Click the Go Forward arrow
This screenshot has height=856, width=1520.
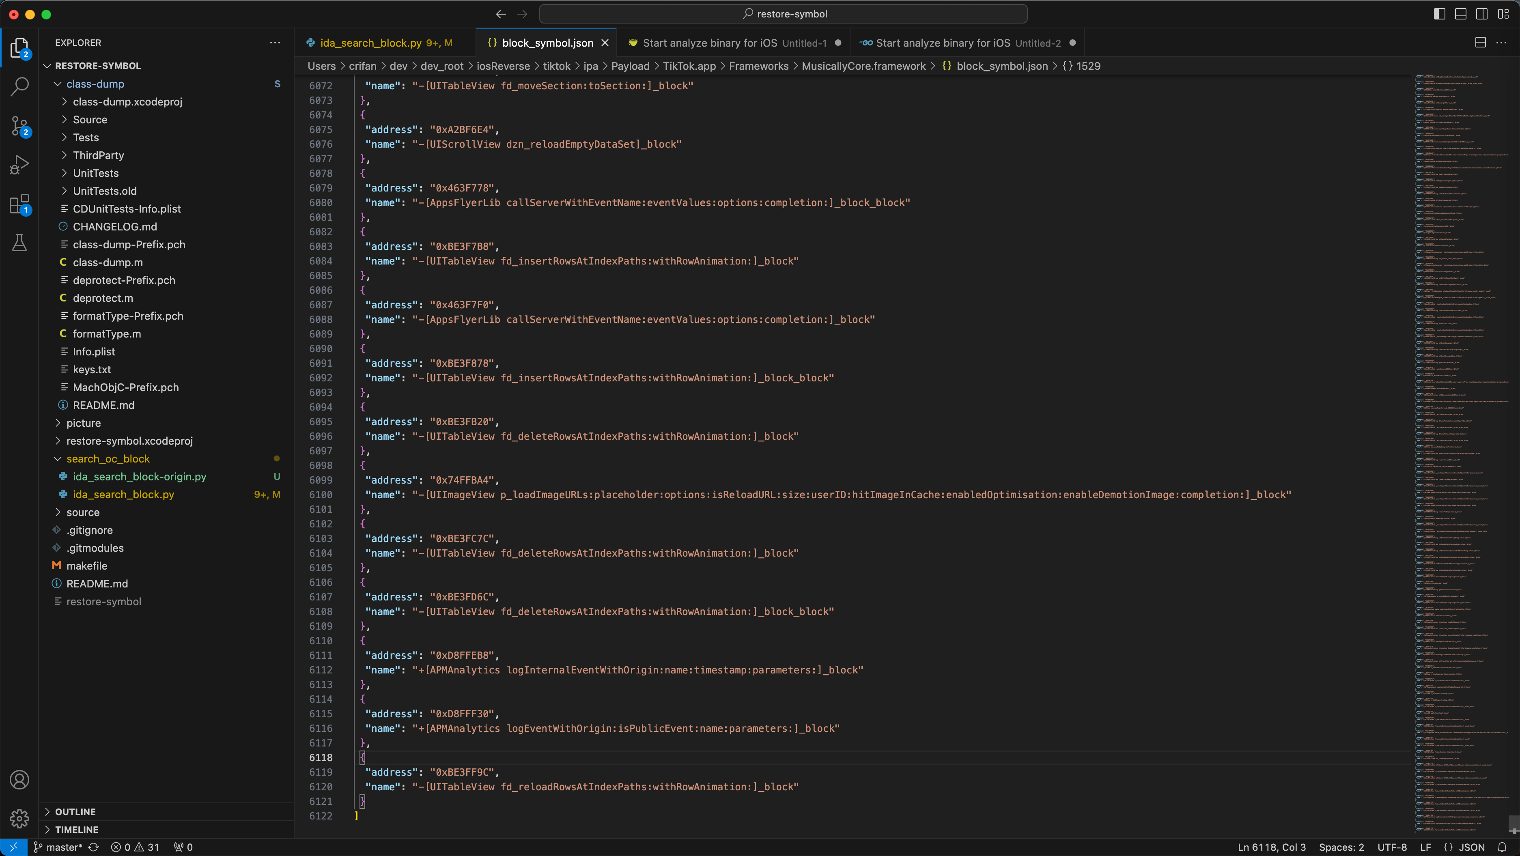(x=522, y=14)
